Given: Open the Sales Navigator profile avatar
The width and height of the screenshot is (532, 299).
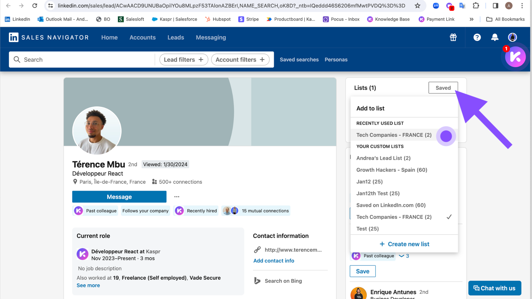Looking at the screenshot, I should point(513,37).
